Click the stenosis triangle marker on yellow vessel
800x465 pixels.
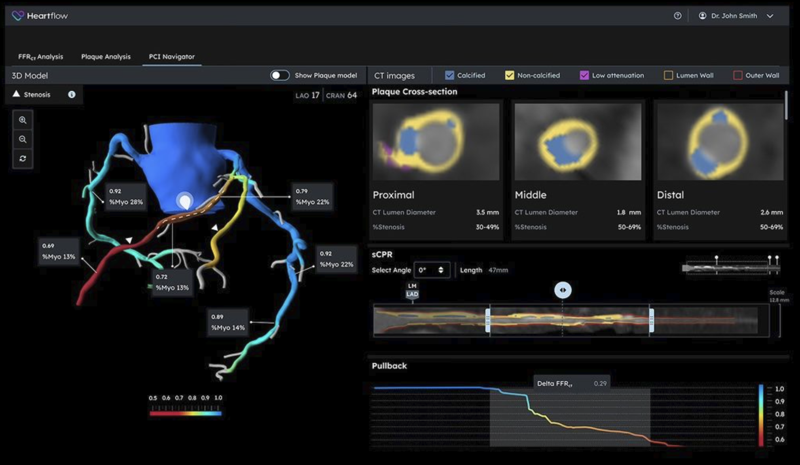coord(215,227)
